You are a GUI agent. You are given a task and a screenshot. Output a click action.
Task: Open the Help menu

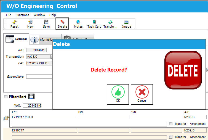[x=52, y=15]
